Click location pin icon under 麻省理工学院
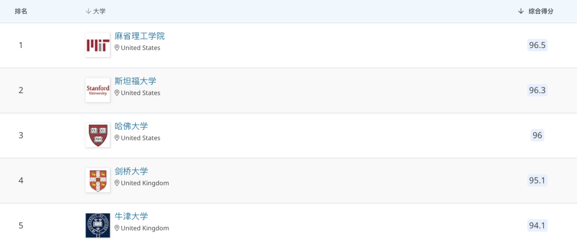This screenshot has height=247, width=577. 117,48
